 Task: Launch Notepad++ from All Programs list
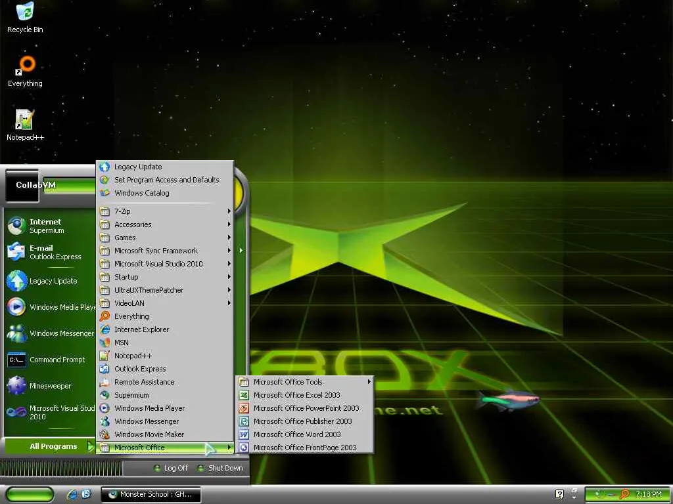coord(165,356)
